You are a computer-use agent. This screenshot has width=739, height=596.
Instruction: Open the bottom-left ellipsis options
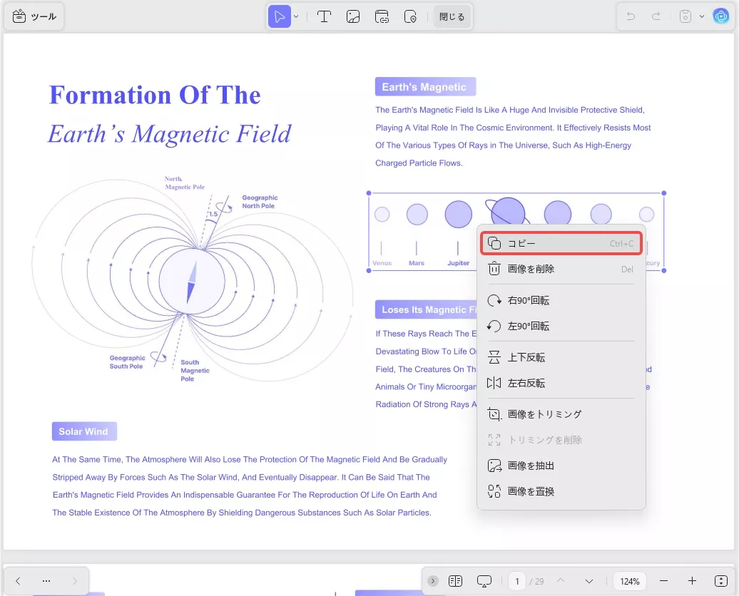pos(46,581)
